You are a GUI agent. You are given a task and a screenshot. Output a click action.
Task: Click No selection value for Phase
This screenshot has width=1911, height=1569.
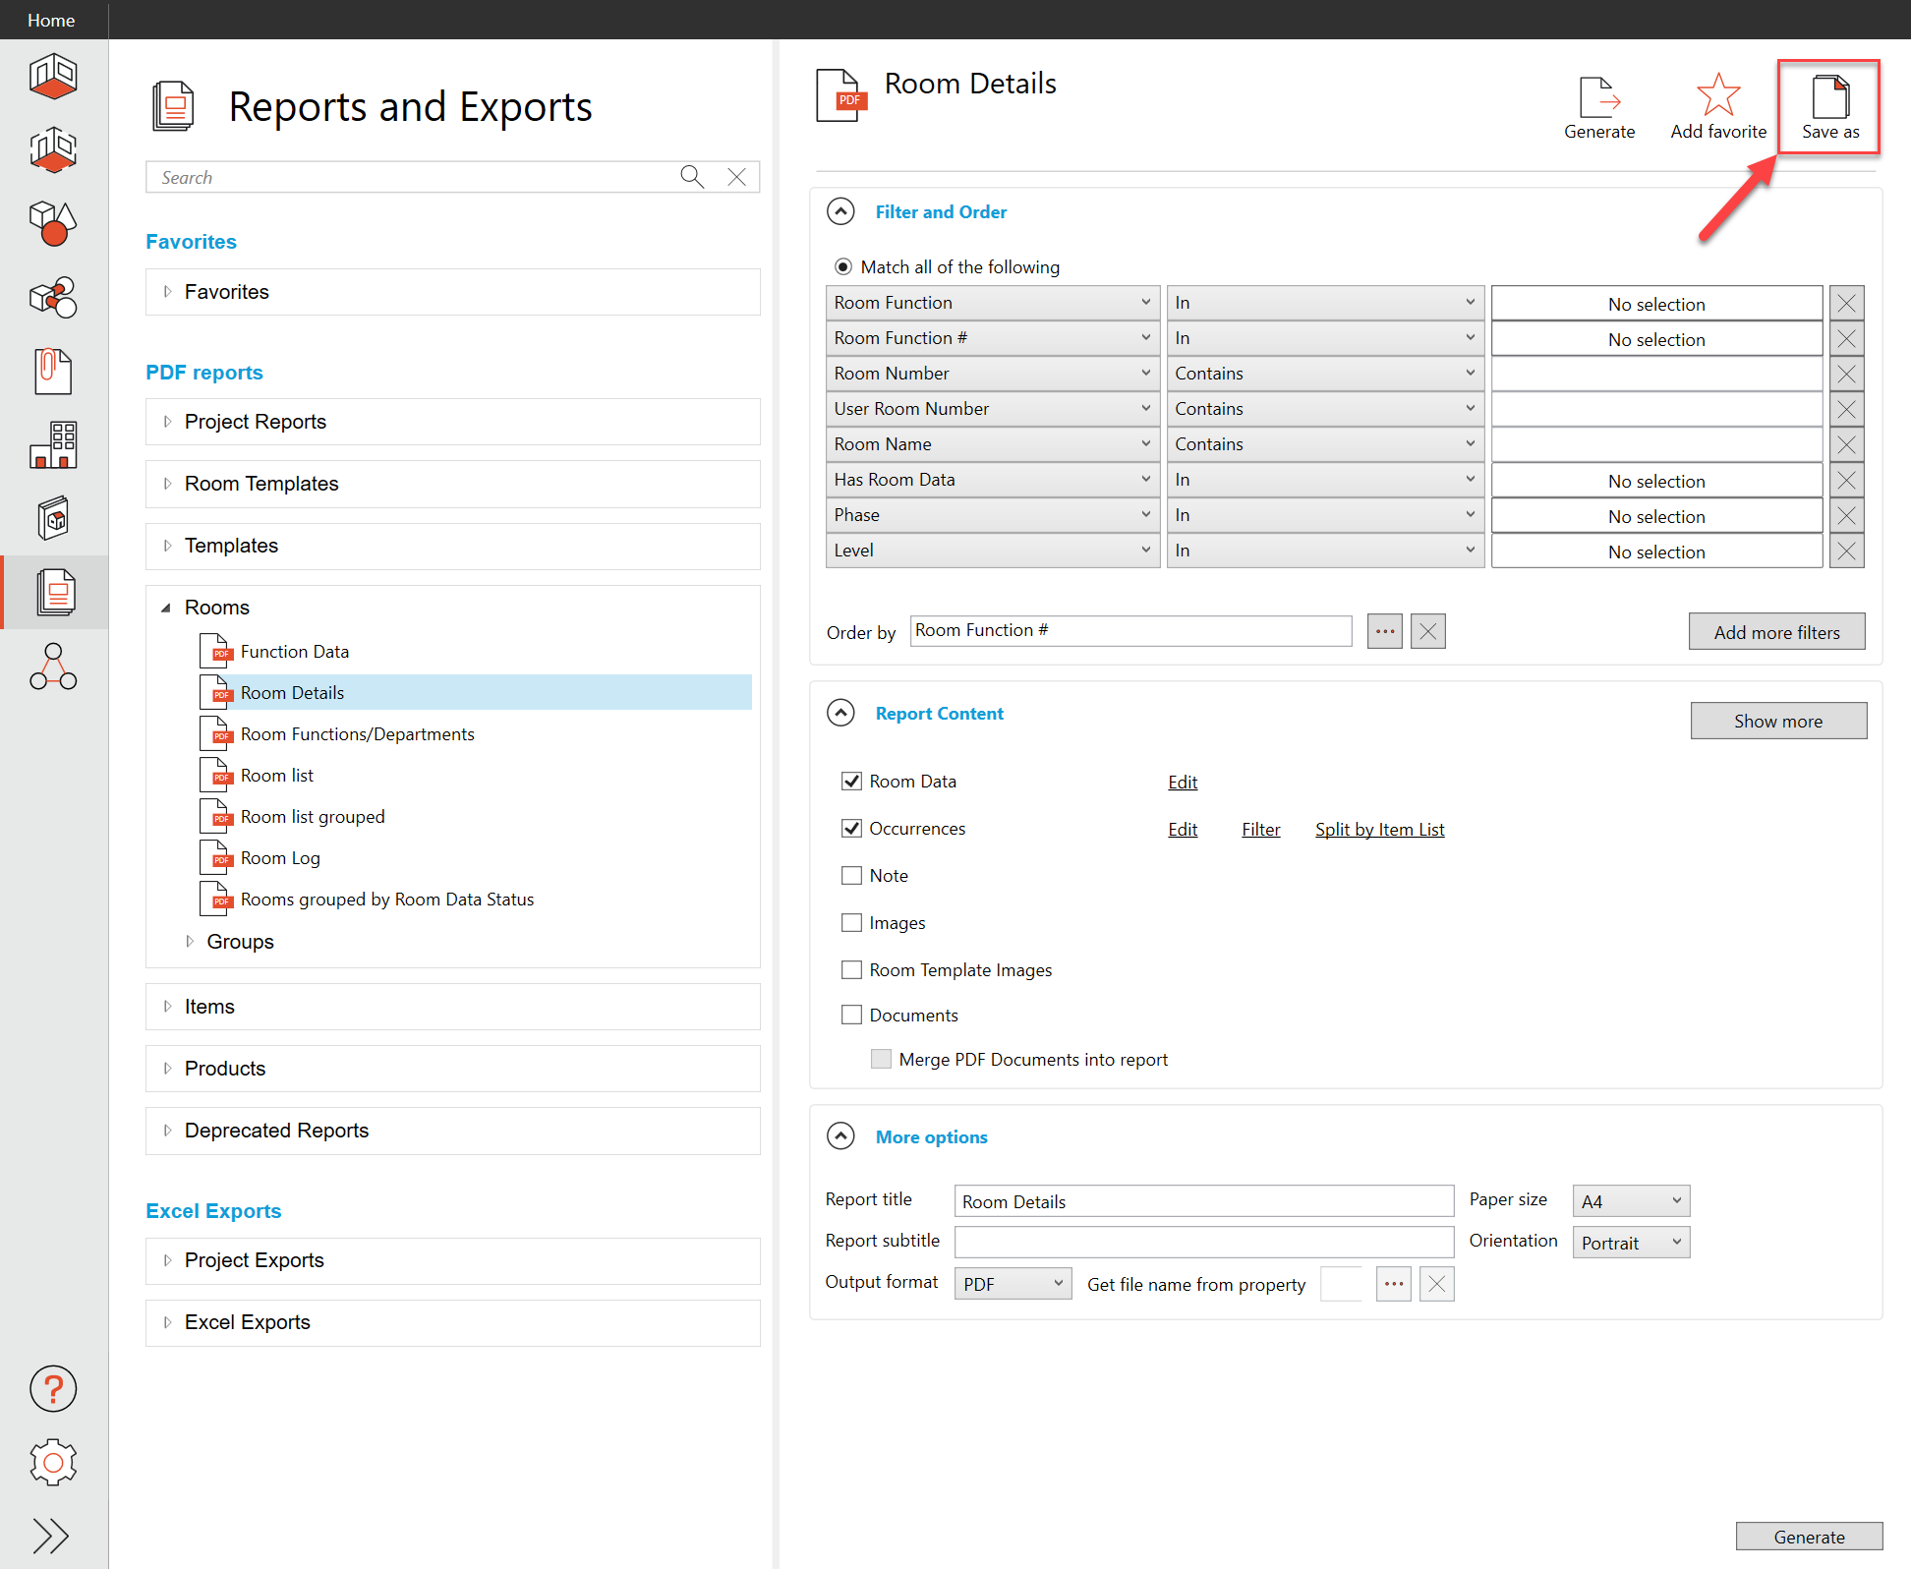(1656, 516)
